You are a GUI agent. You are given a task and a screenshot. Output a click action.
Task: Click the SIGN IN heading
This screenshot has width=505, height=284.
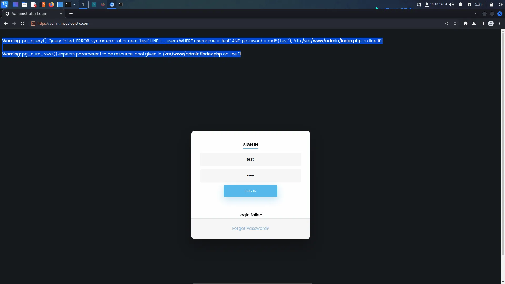(x=250, y=145)
